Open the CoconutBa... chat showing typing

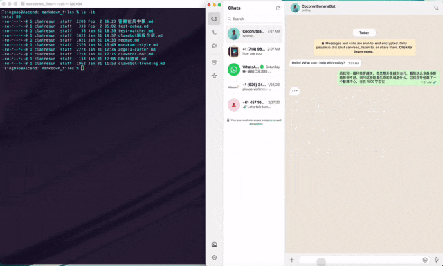tap(254, 34)
